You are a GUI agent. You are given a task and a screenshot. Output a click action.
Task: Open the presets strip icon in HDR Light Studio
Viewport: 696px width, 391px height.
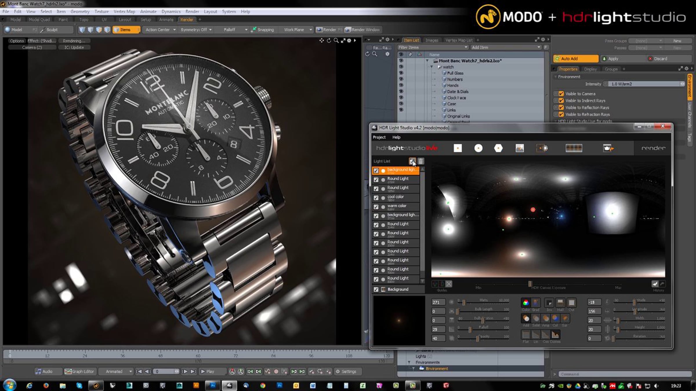click(x=574, y=148)
